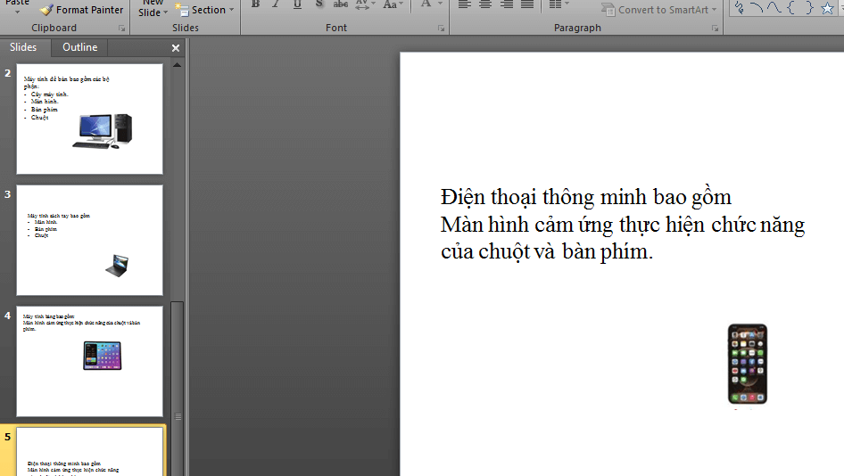Open the Change Case (Aa) dropdown
844x476 pixels.
(393, 4)
